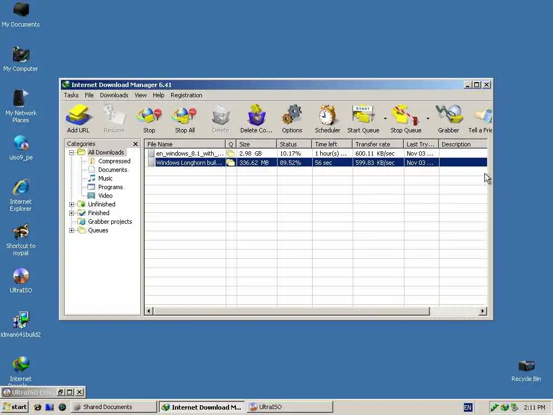Image resolution: width=553 pixels, height=415 pixels.
Task: Switch to the Shared Documents taskbar button
Action: 113,407
